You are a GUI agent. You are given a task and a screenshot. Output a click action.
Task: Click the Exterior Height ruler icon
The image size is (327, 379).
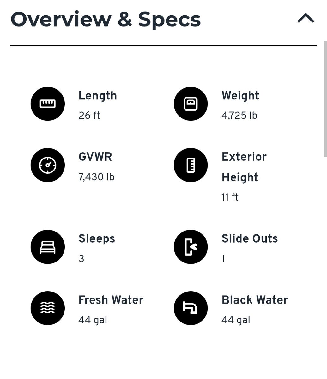(191, 165)
